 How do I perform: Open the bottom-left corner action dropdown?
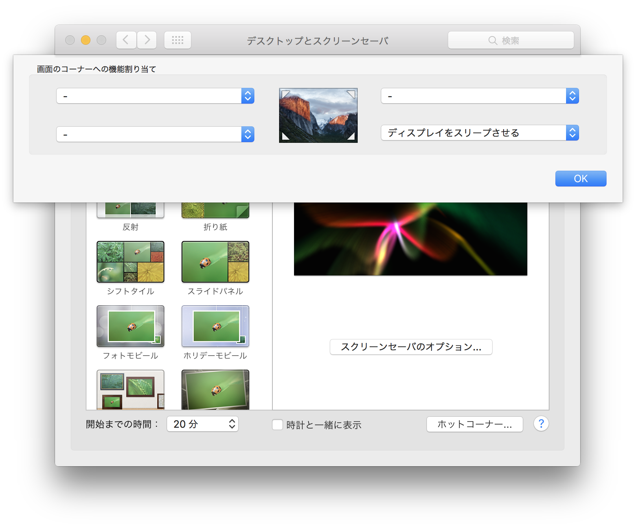click(x=155, y=134)
